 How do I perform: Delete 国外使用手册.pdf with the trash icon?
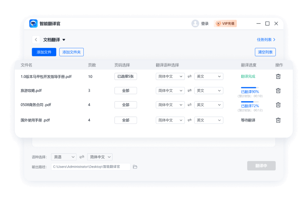[278, 120]
